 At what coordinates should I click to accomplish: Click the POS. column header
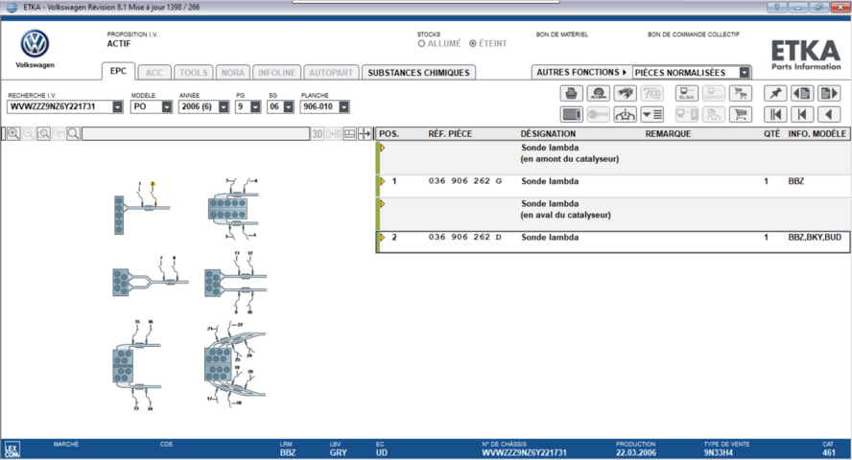click(x=389, y=133)
